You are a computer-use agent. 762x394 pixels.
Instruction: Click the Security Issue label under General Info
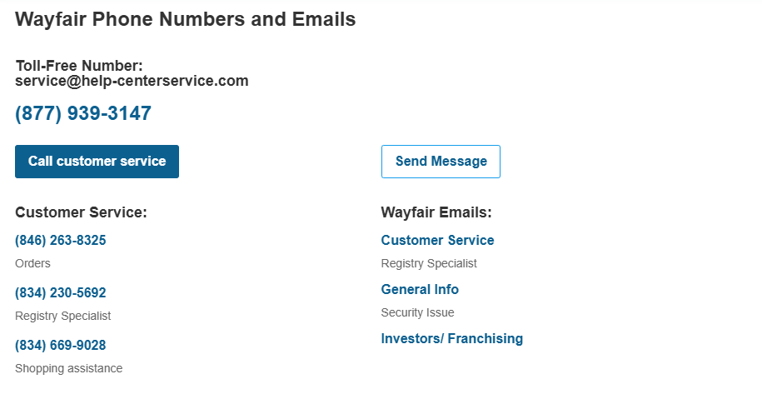tap(417, 312)
